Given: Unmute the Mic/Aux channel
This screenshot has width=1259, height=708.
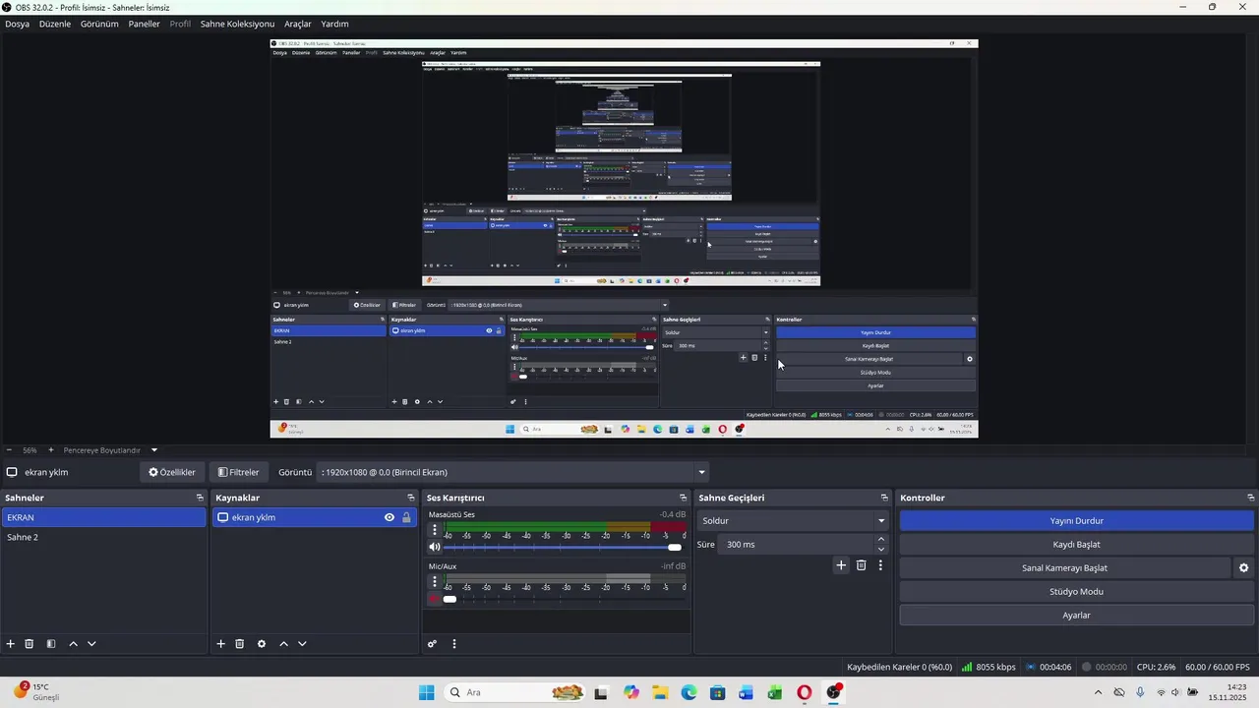Looking at the screenshot, I should (x=434, y=599).
